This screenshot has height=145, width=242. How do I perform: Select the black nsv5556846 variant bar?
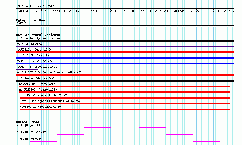click(125, 41)
